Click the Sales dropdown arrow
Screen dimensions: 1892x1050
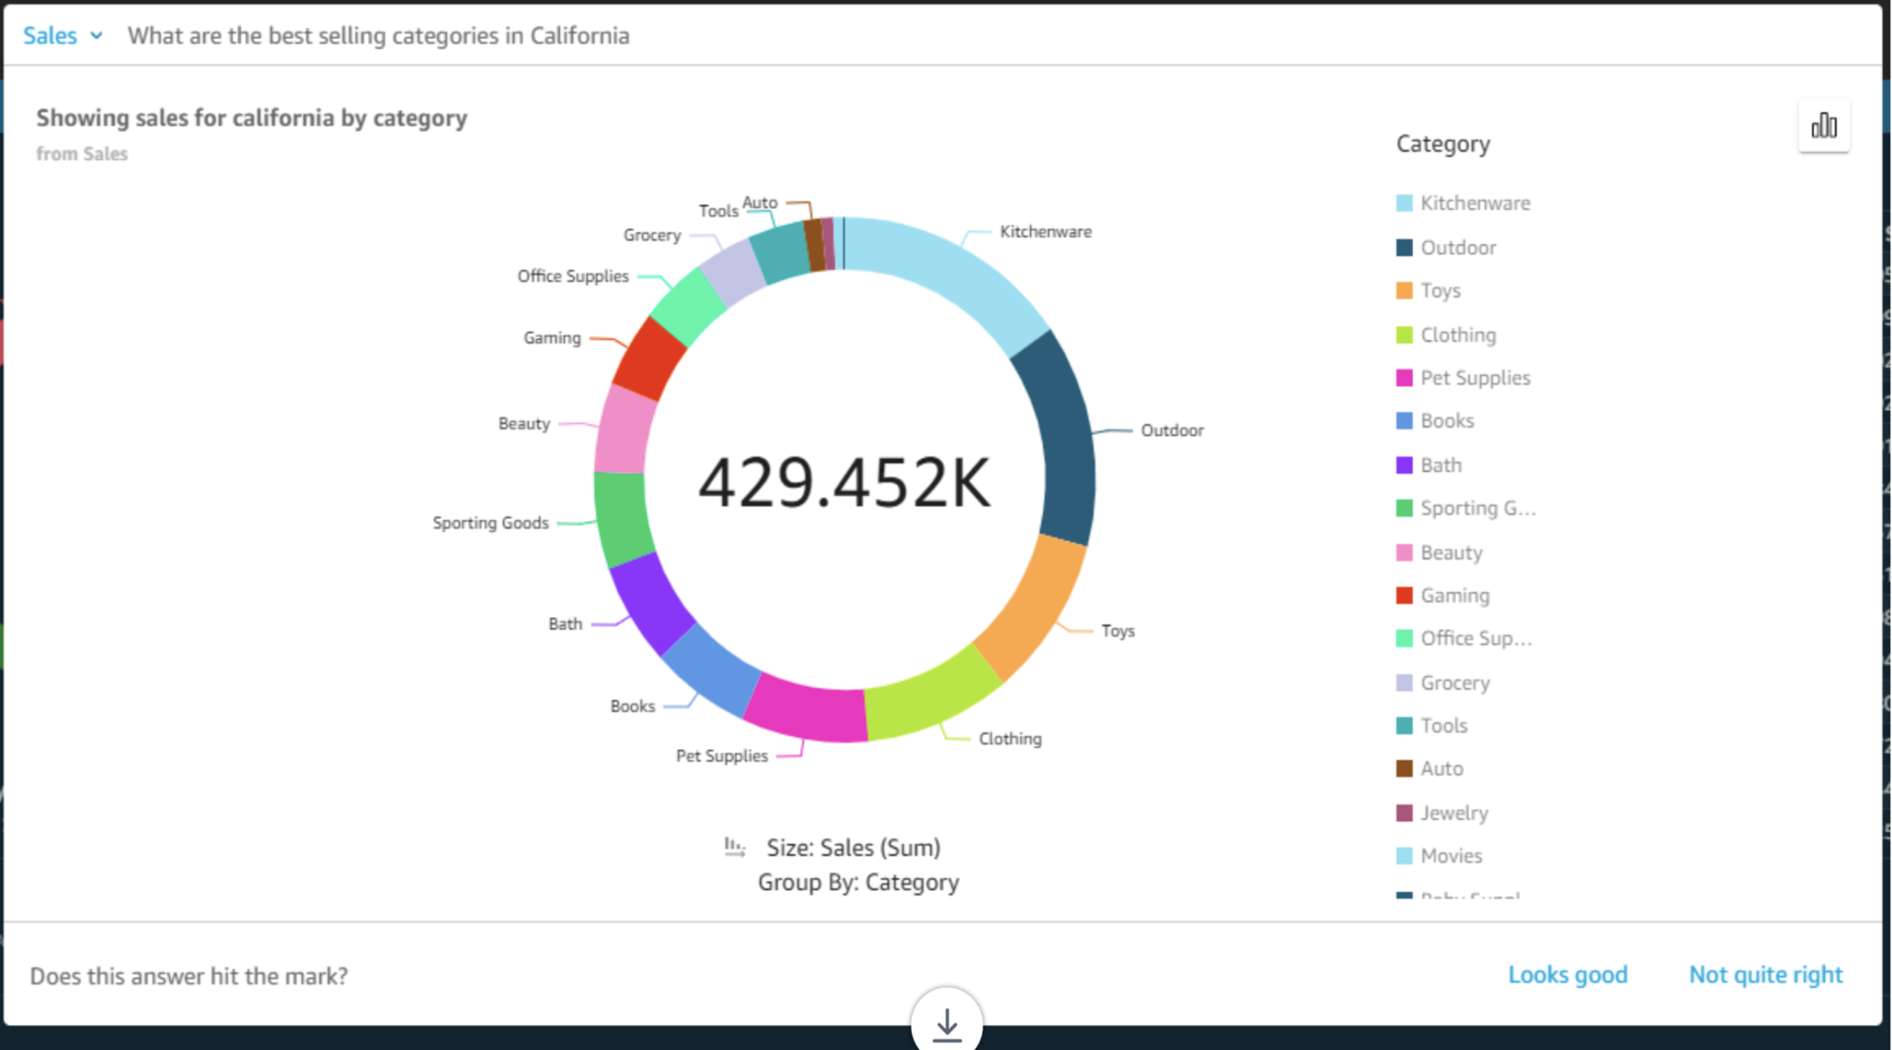pyautogui.click(x=97, y=35)
